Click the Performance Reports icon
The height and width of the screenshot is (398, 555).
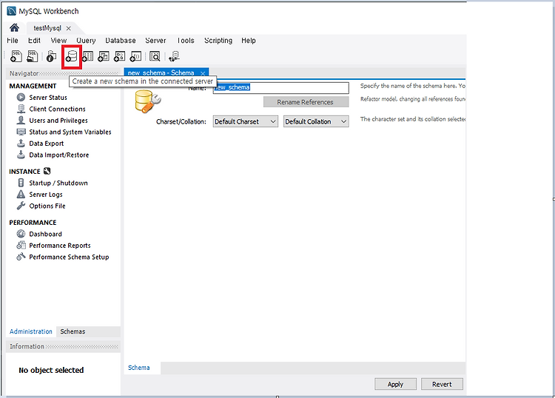pyautogui.click(x=21, y=245)
